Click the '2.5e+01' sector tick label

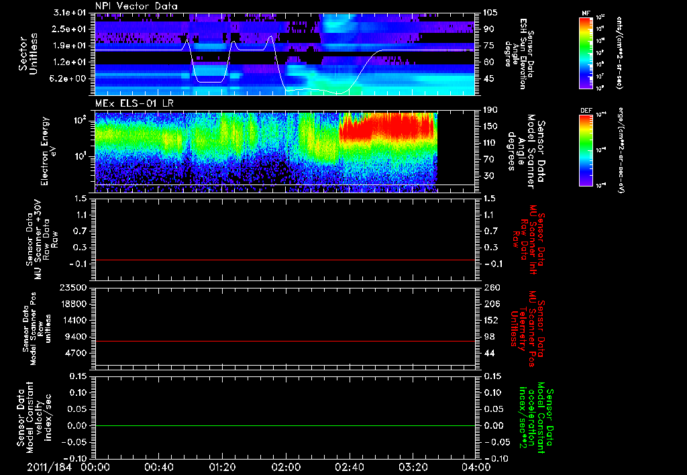tap(70, 29)
